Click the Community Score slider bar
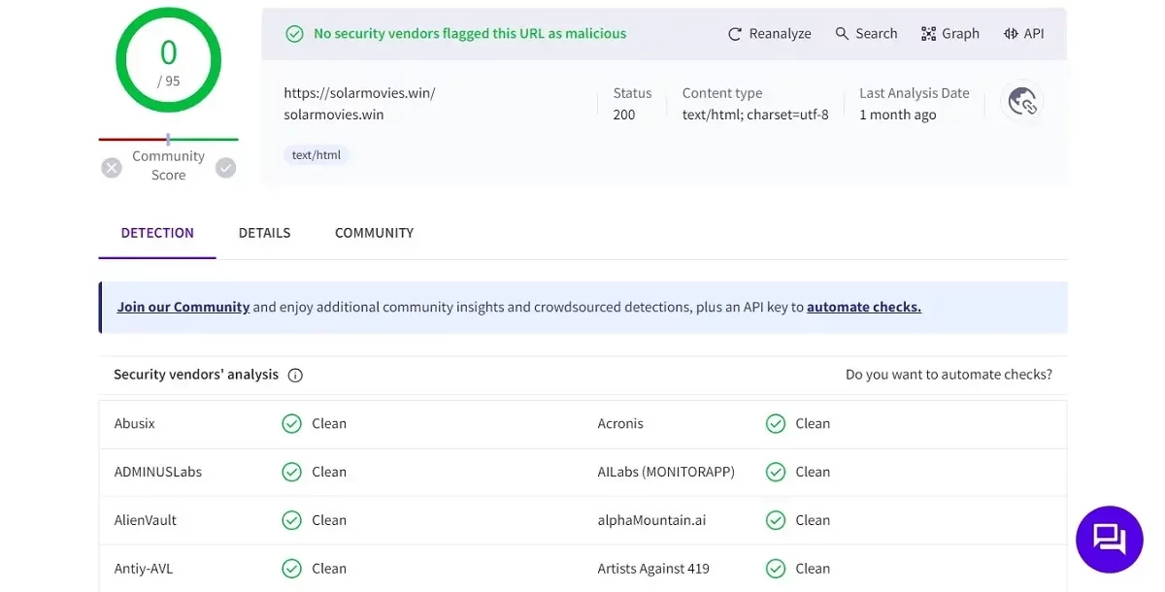Image resolution: width=1165 pixels, height=592 pixels. tap(168, 140)
